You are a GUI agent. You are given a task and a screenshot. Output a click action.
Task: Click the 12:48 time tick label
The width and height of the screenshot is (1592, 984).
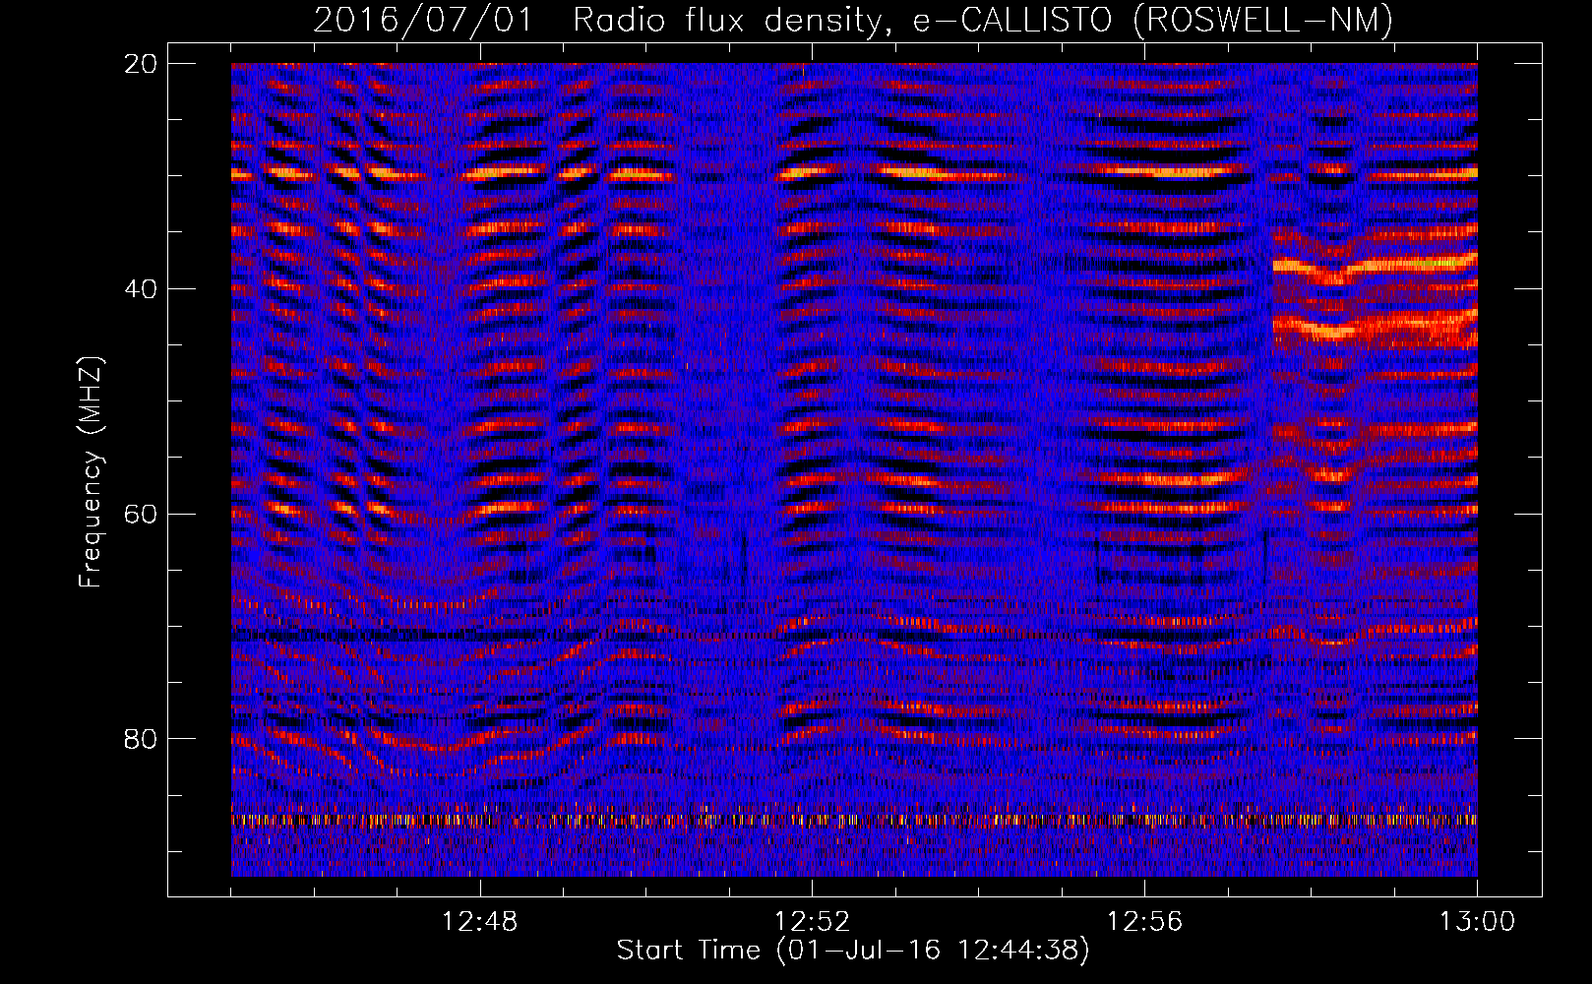pos(480,922)
